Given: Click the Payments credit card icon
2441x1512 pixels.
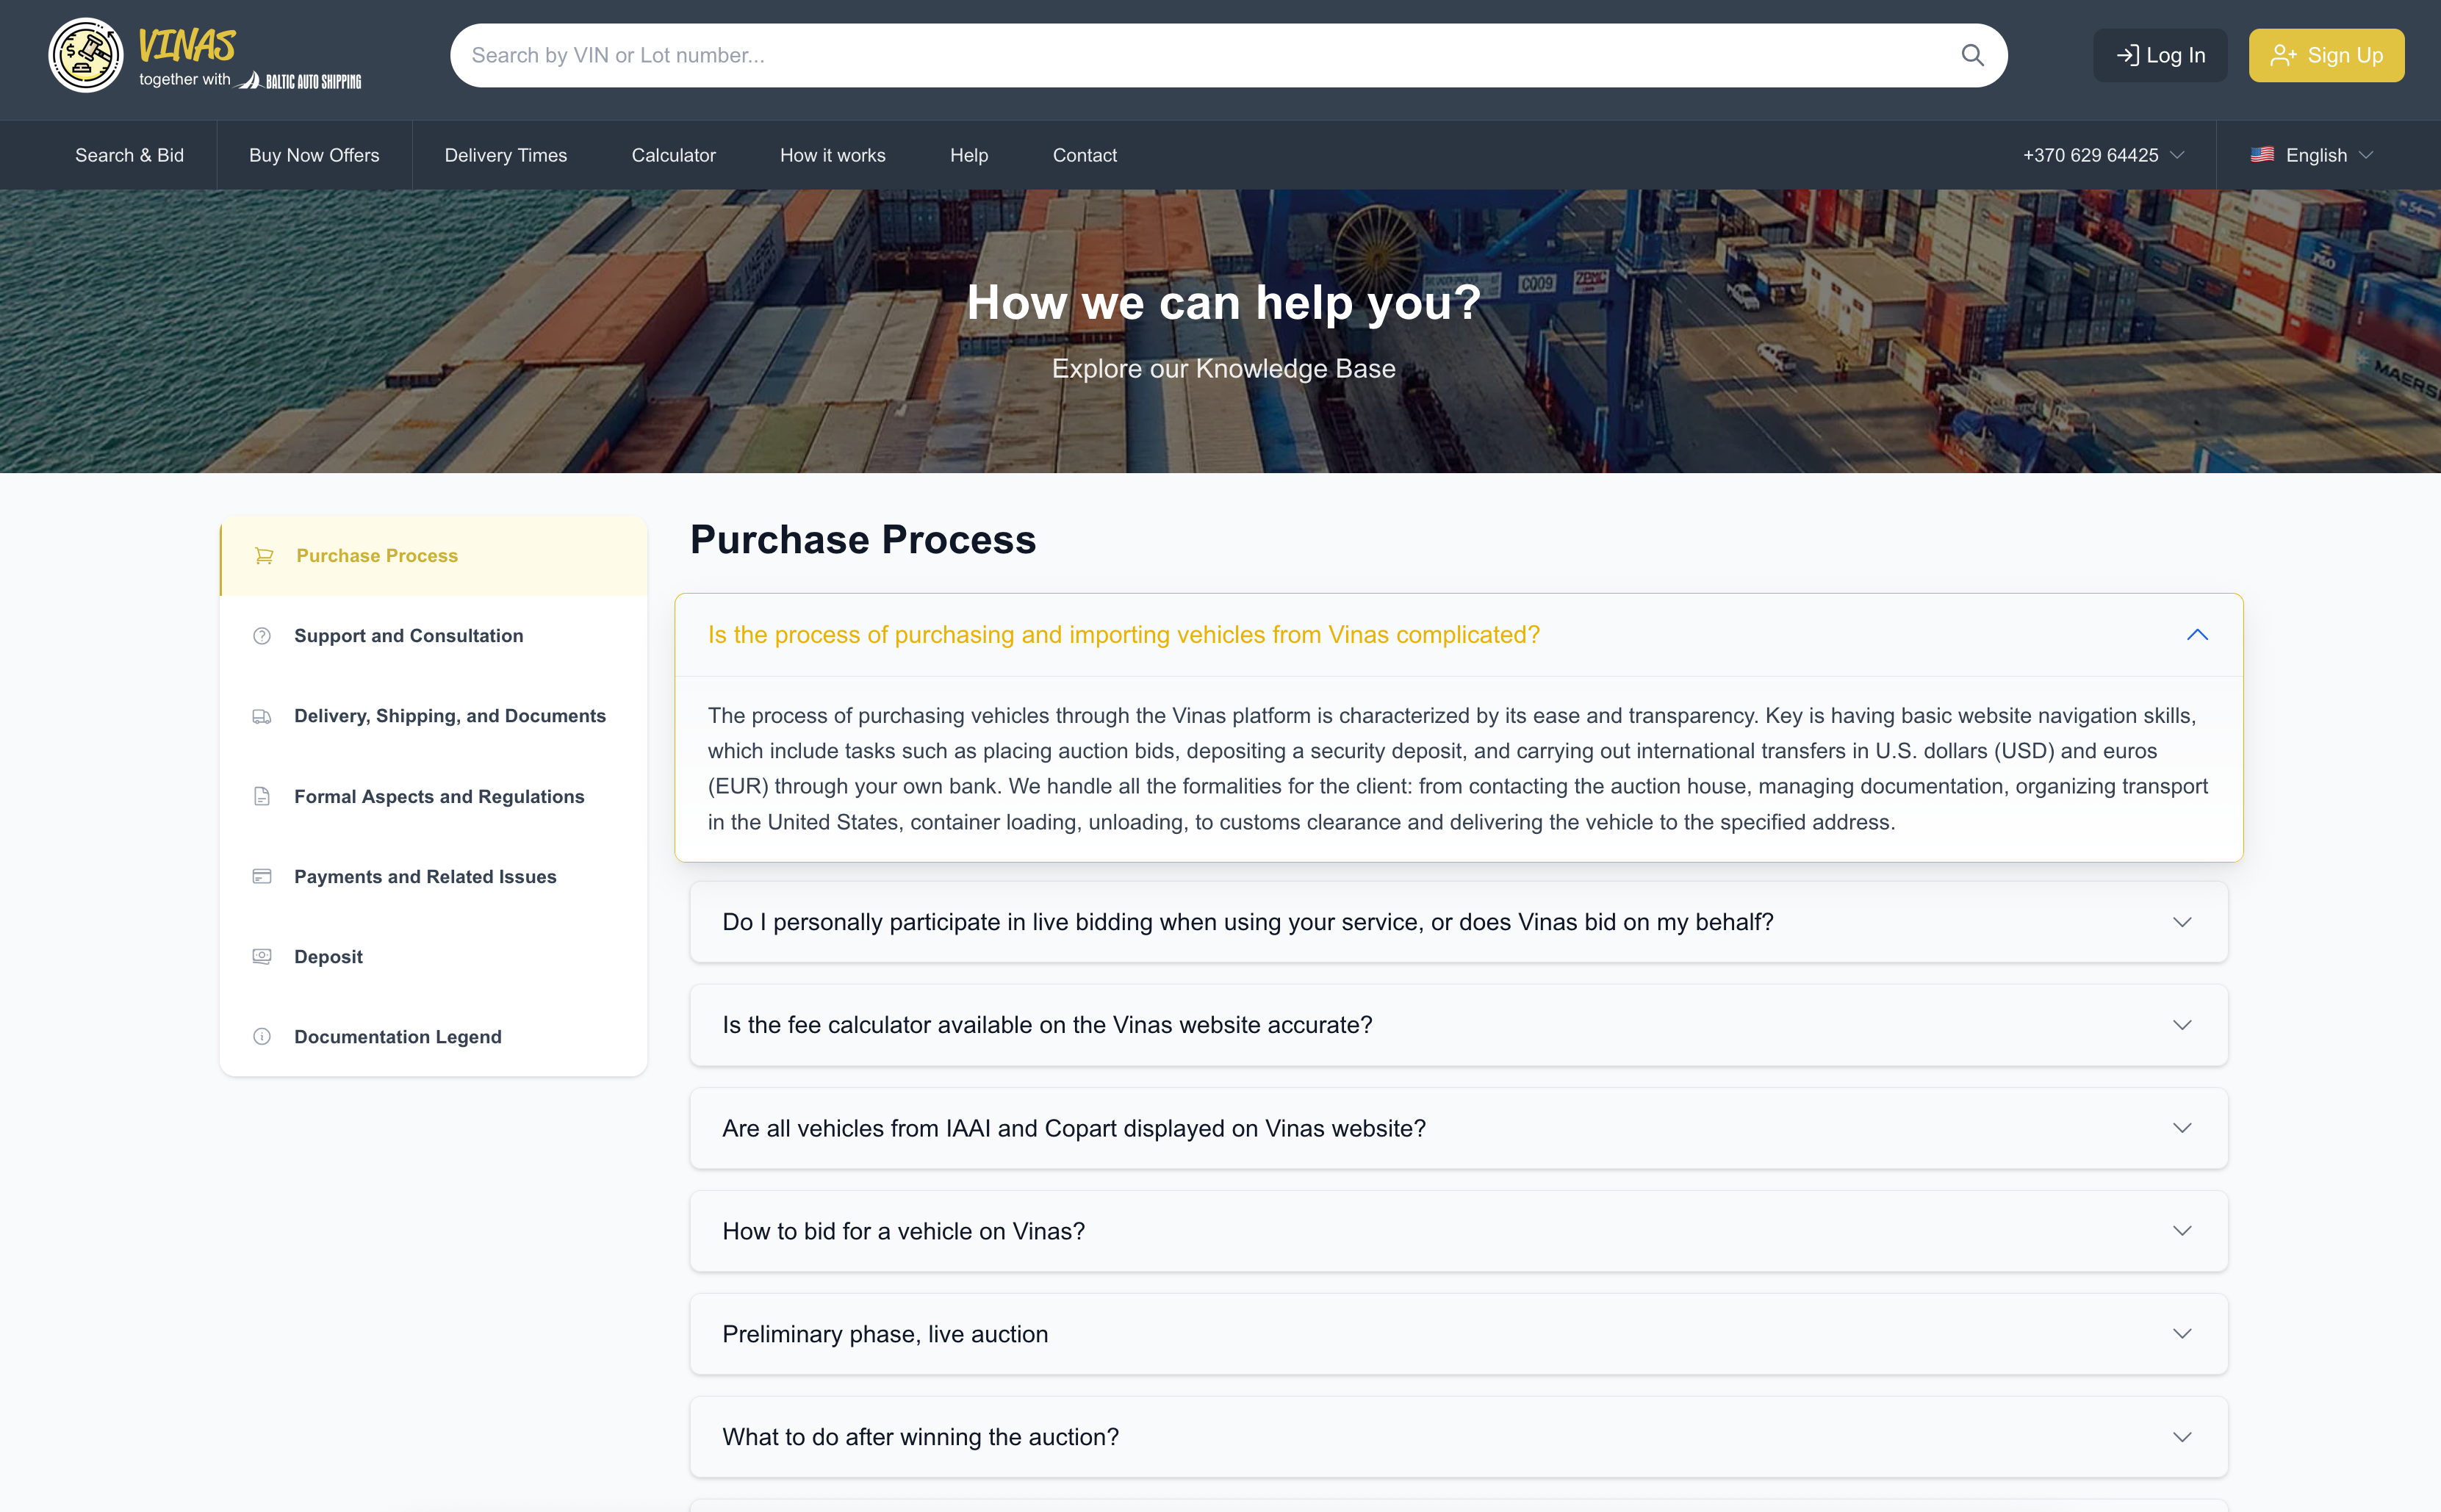Looking at the screenshot, I should click(x=262, y=876).
